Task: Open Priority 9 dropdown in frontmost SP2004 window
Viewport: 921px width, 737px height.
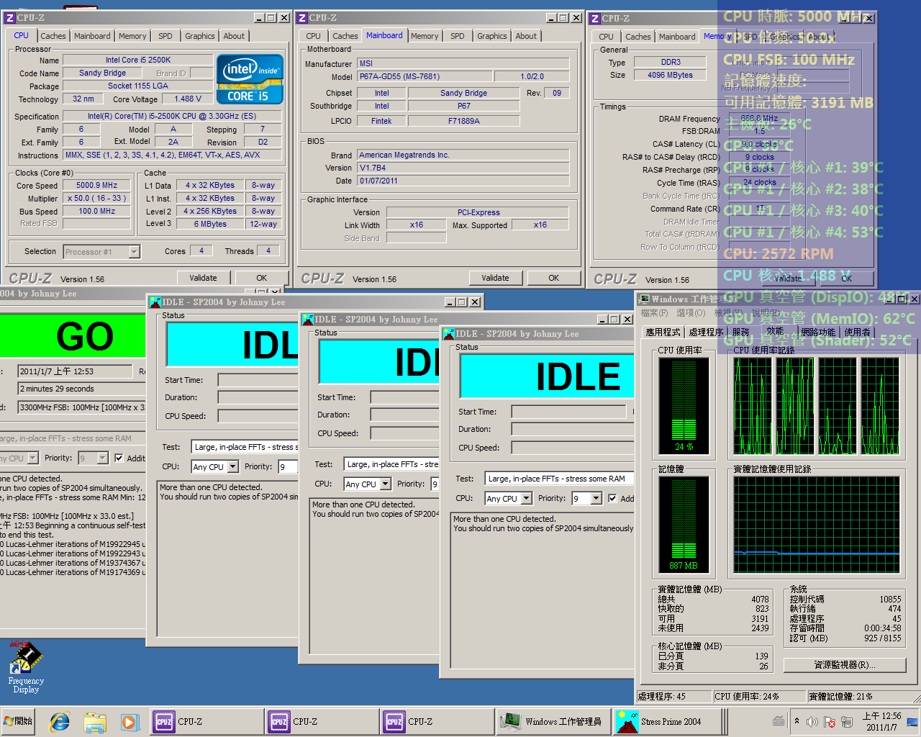Action: 596,498
